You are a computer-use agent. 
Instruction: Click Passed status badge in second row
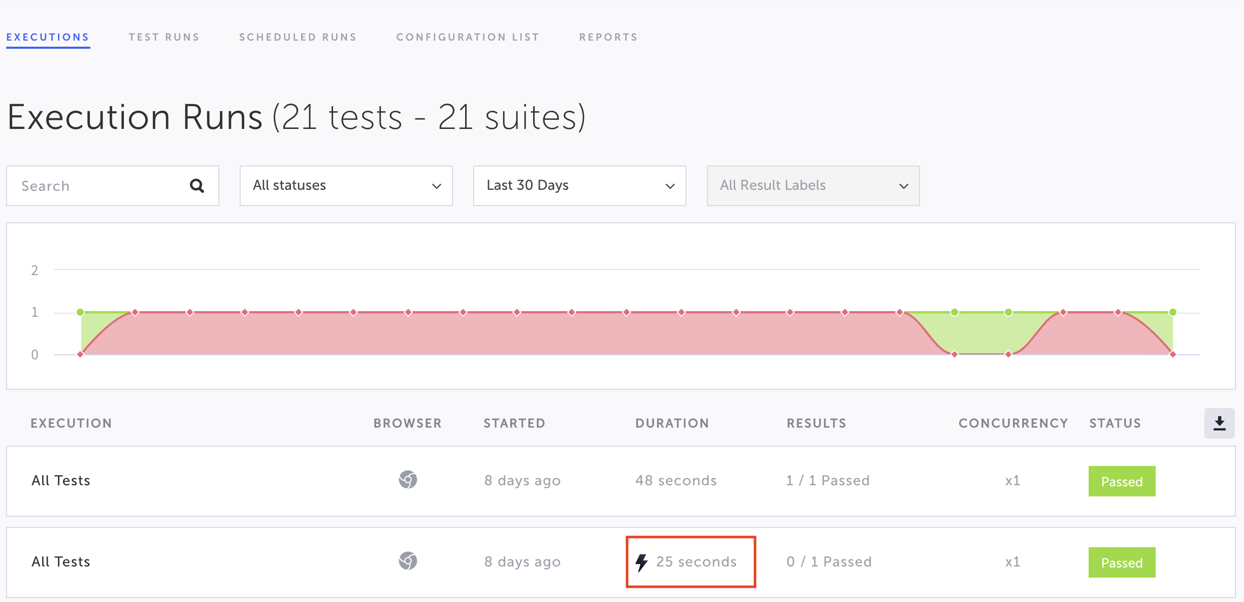coord(1122,562)
